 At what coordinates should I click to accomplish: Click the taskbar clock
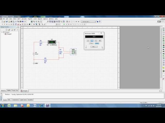(159, 106)
